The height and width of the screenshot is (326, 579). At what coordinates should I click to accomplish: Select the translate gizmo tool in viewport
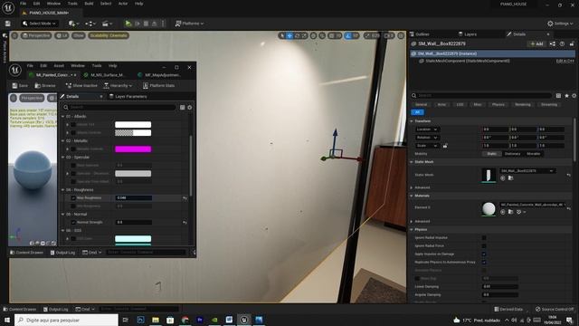pyautogui.click(x=289, y=35)
